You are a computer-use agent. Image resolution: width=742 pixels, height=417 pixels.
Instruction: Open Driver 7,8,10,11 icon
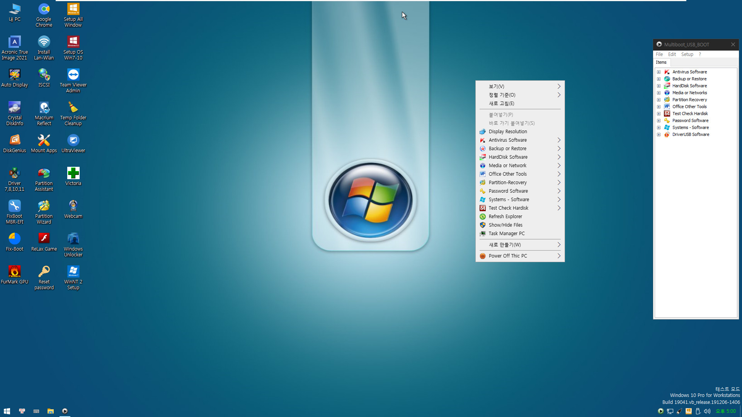15,179
